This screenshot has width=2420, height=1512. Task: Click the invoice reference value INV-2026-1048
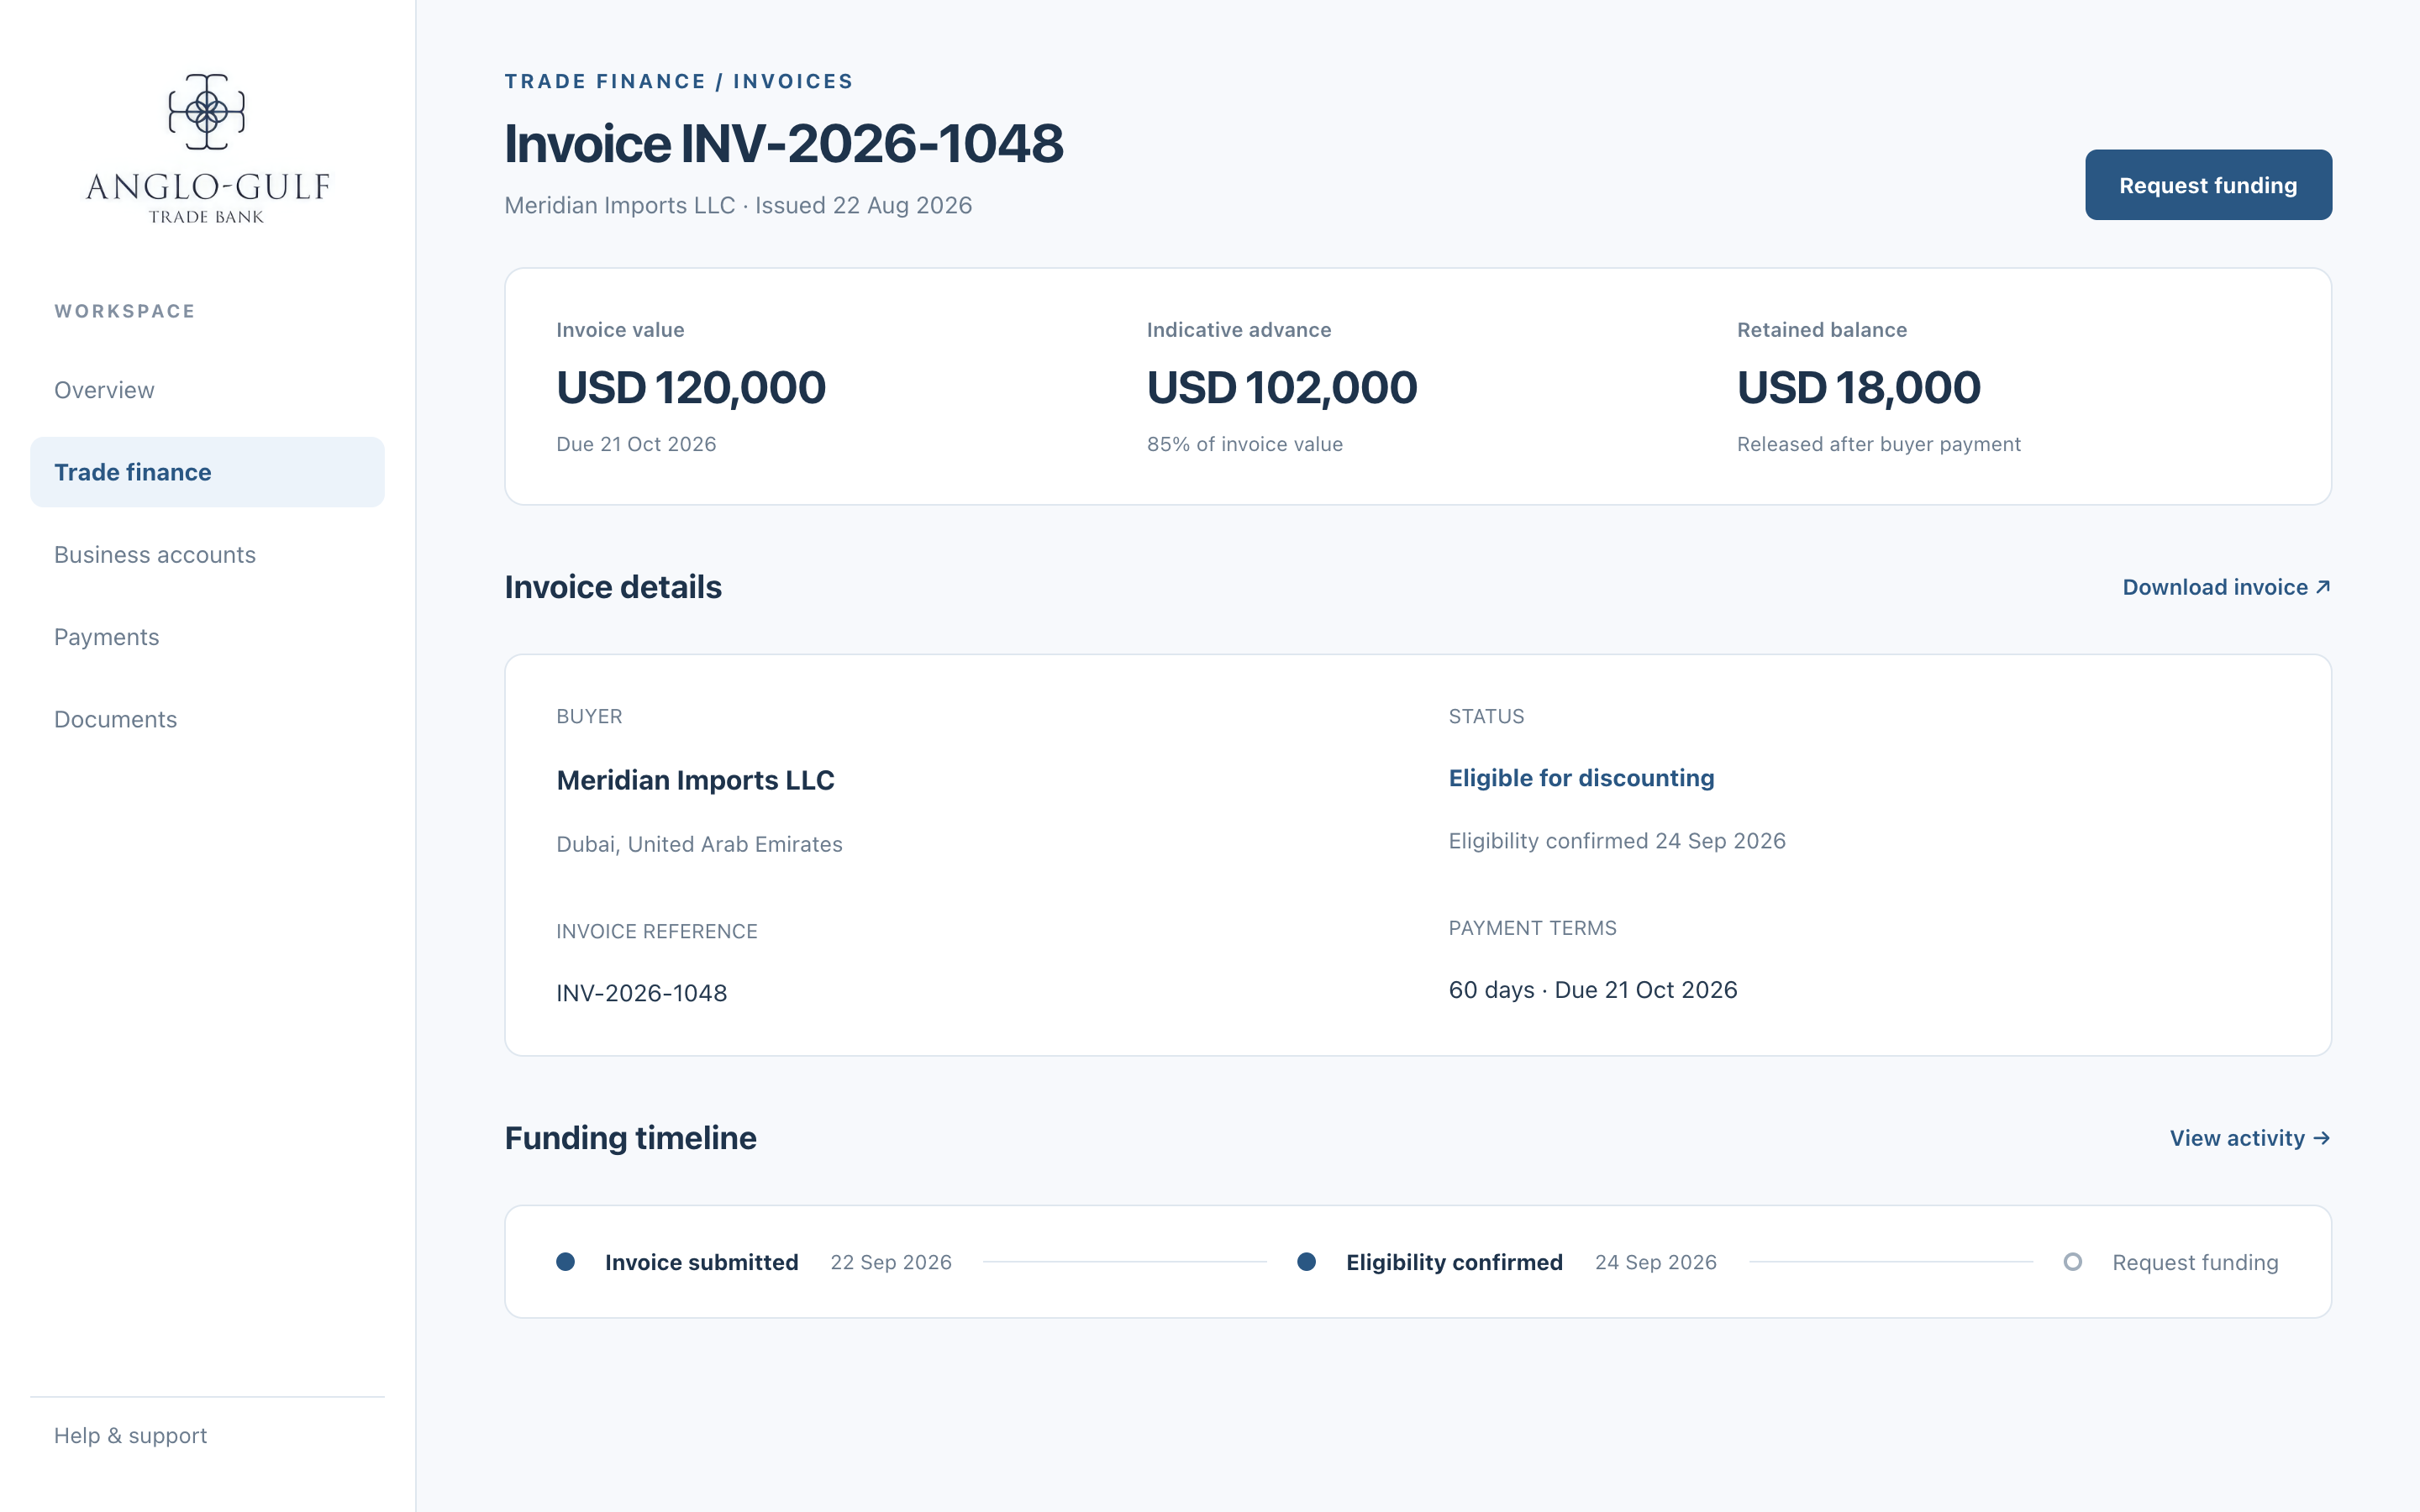tap(641, 993)
